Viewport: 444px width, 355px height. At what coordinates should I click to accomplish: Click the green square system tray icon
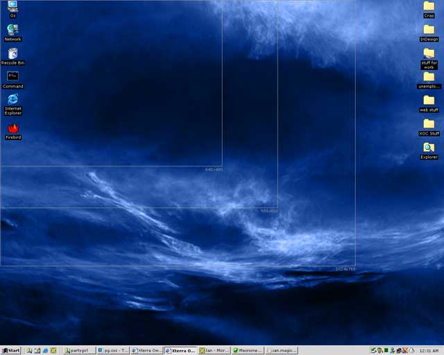click(x=386, y=350)
